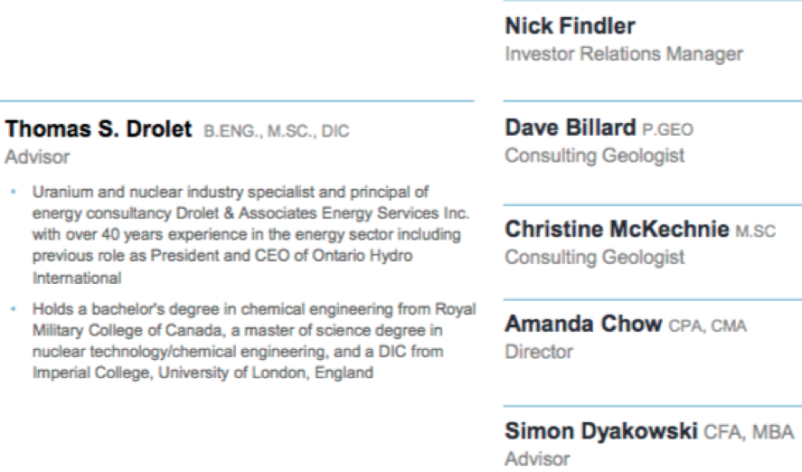Select the P.GEO credential text
This screenshot has height=472, width=802.
[x=667, y=130]
